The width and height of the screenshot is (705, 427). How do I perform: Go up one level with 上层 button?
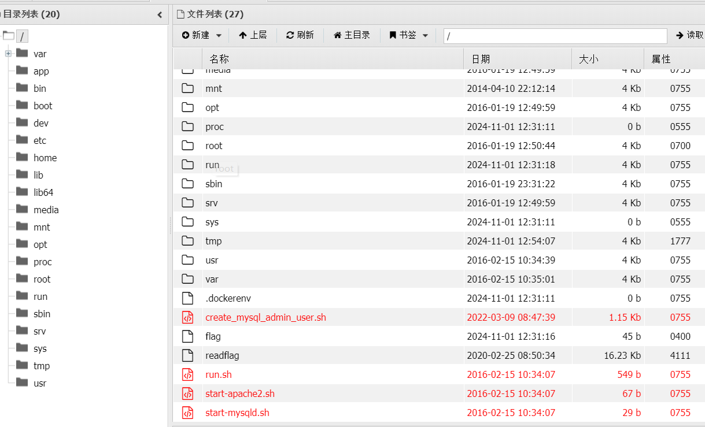[253, 35]
